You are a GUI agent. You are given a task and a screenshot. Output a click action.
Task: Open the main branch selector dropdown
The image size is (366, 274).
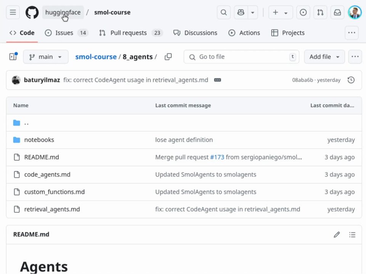click(x=46, y=57)
